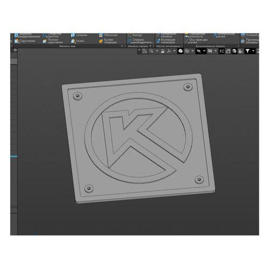Select the Сечение cut tool
The image size is (269, 269).
pos(79,35)
